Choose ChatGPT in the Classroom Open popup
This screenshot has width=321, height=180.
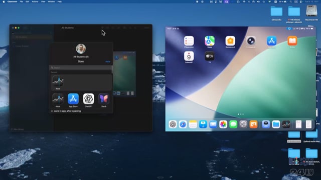[88, 99]
